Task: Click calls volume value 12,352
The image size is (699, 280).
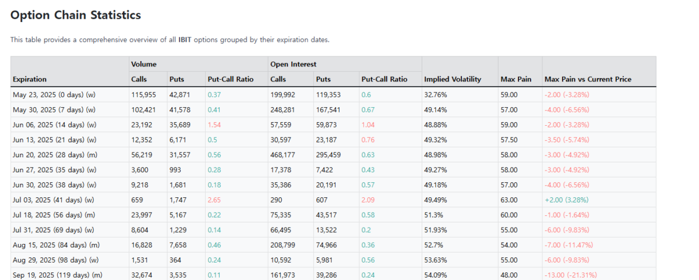Action: 142,140
